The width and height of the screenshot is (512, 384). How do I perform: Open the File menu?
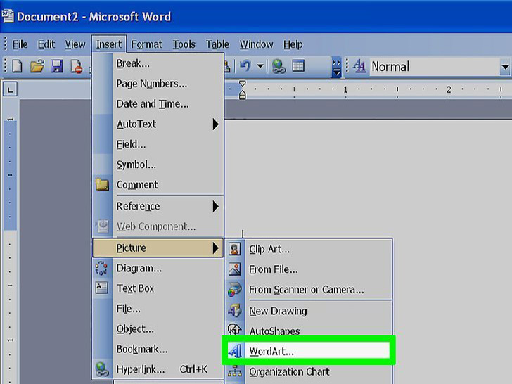(x=20, y=44)
